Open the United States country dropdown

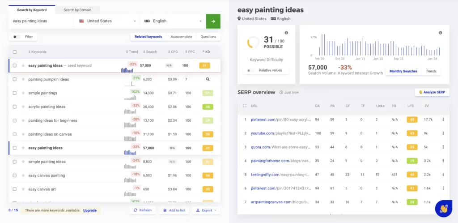tap(107, 21)
